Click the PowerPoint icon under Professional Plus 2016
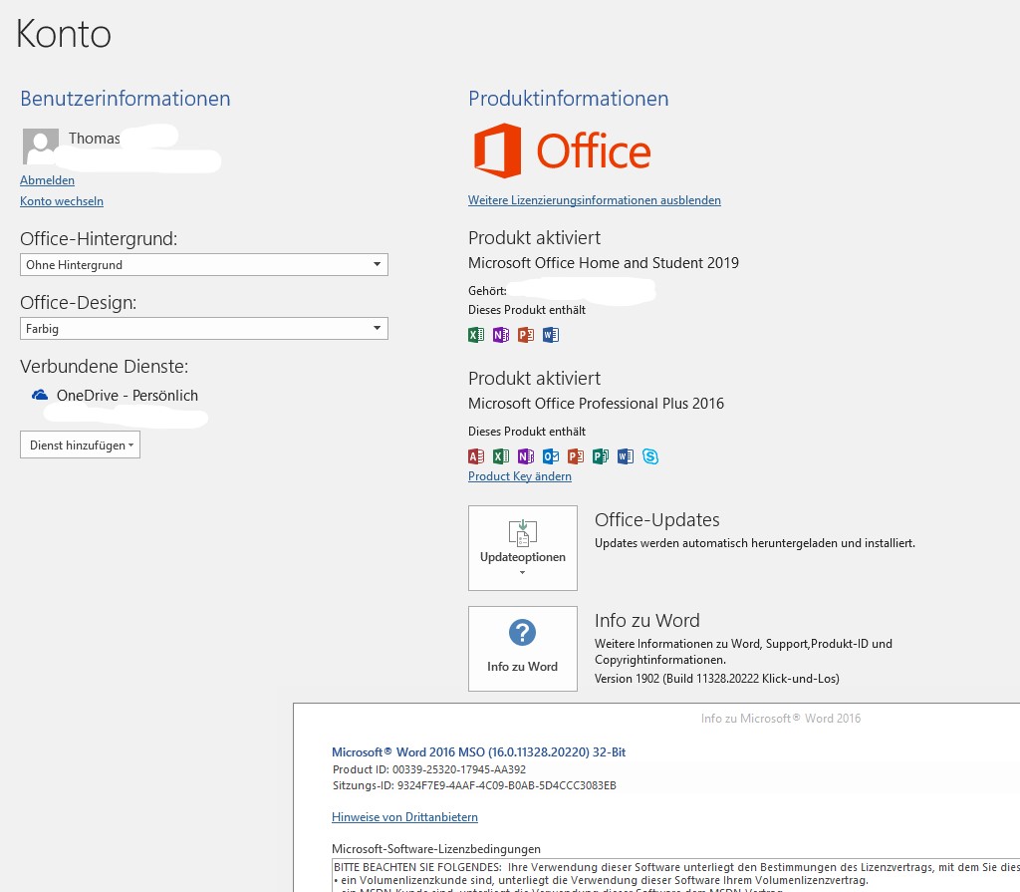 click(576, 456)
